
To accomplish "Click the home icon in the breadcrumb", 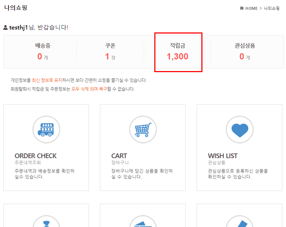I will 242,8.
